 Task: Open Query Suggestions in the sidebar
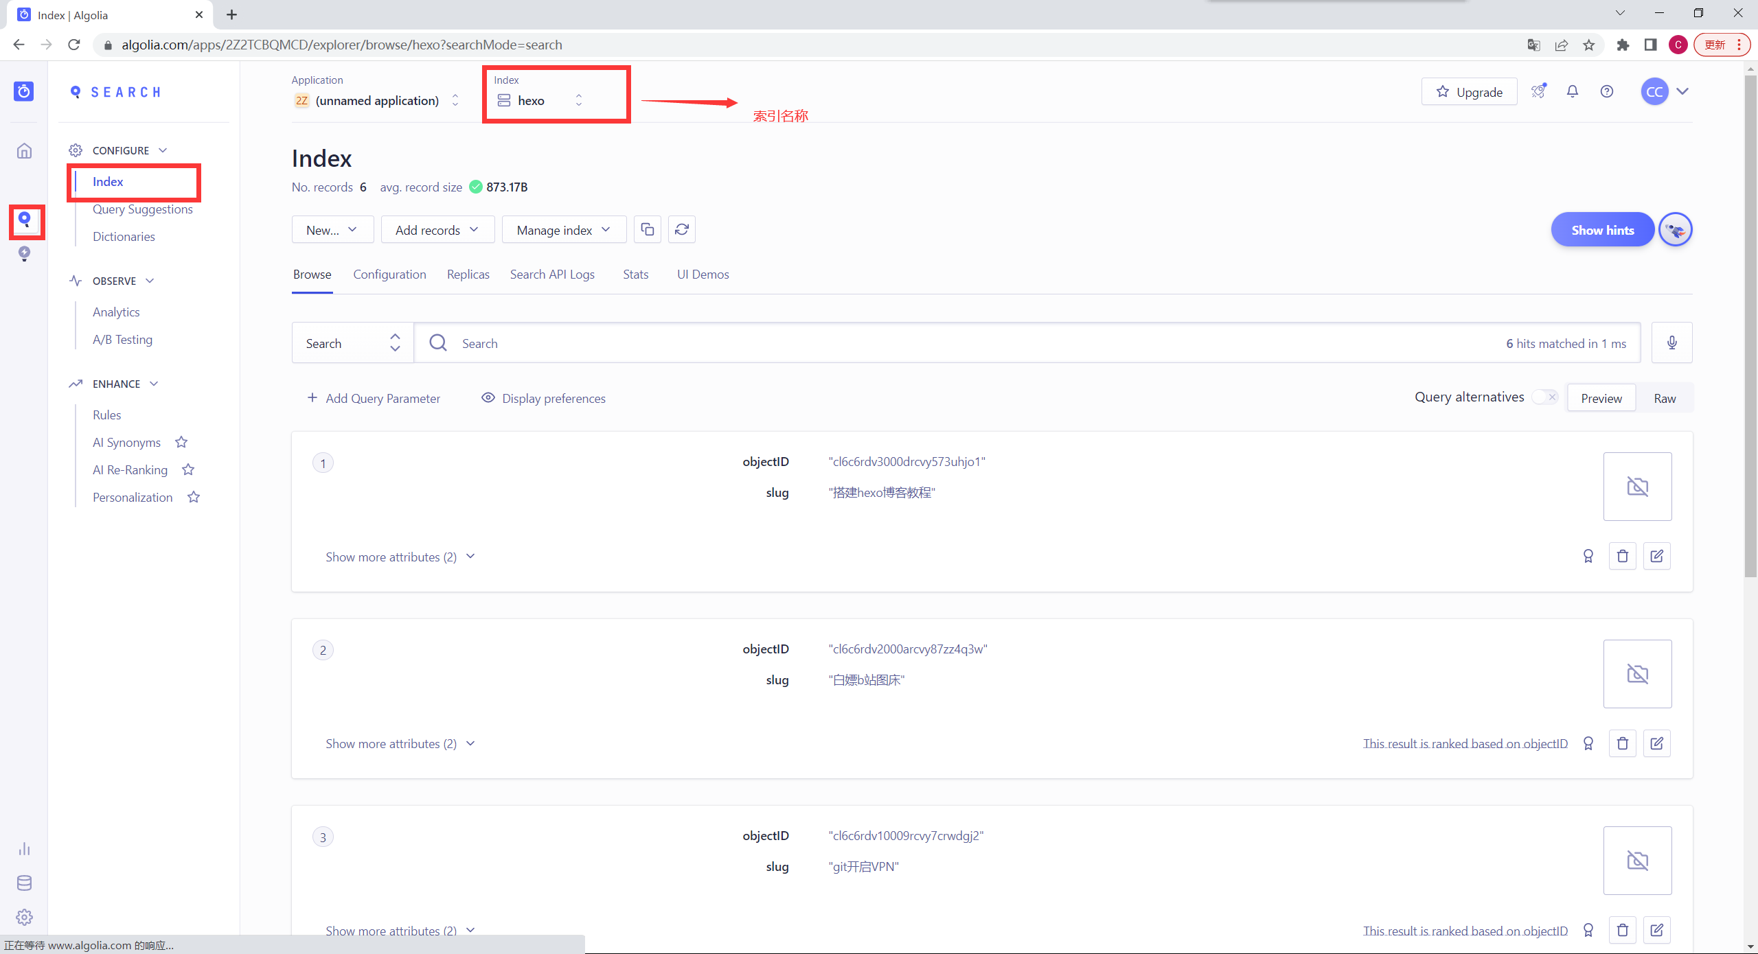pyautogui.click(x=142, y=209)
